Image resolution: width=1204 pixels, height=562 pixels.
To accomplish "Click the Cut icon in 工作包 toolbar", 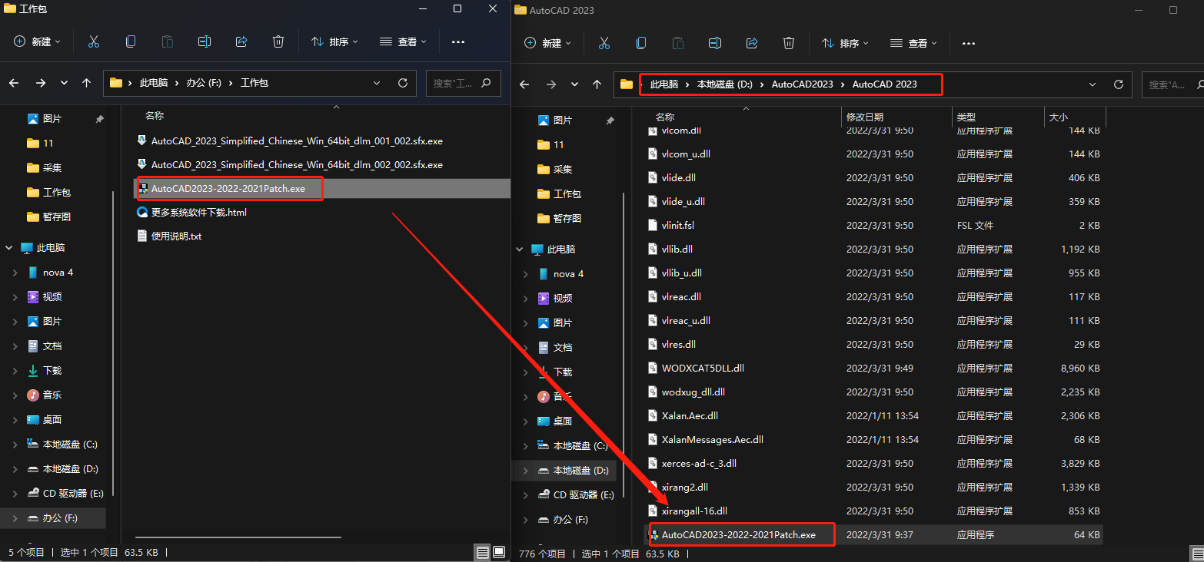I will click(x=94, y=42).
